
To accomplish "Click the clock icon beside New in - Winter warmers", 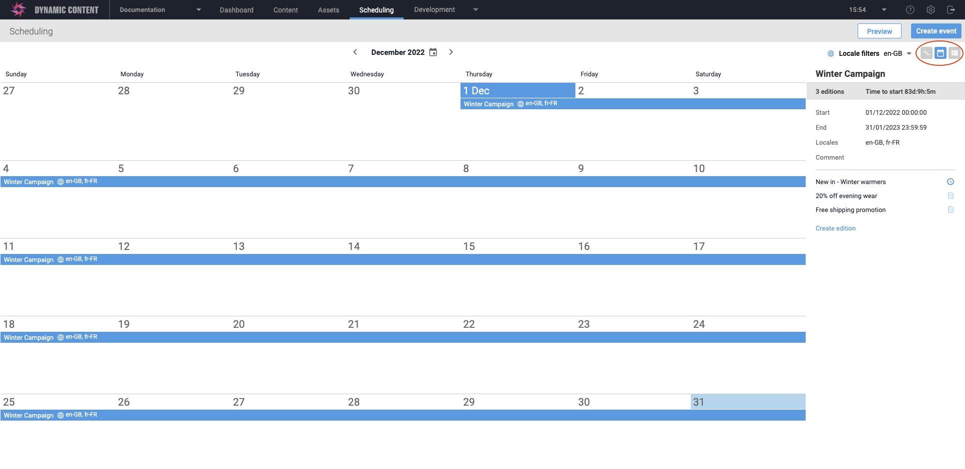I will pos(951,182).
